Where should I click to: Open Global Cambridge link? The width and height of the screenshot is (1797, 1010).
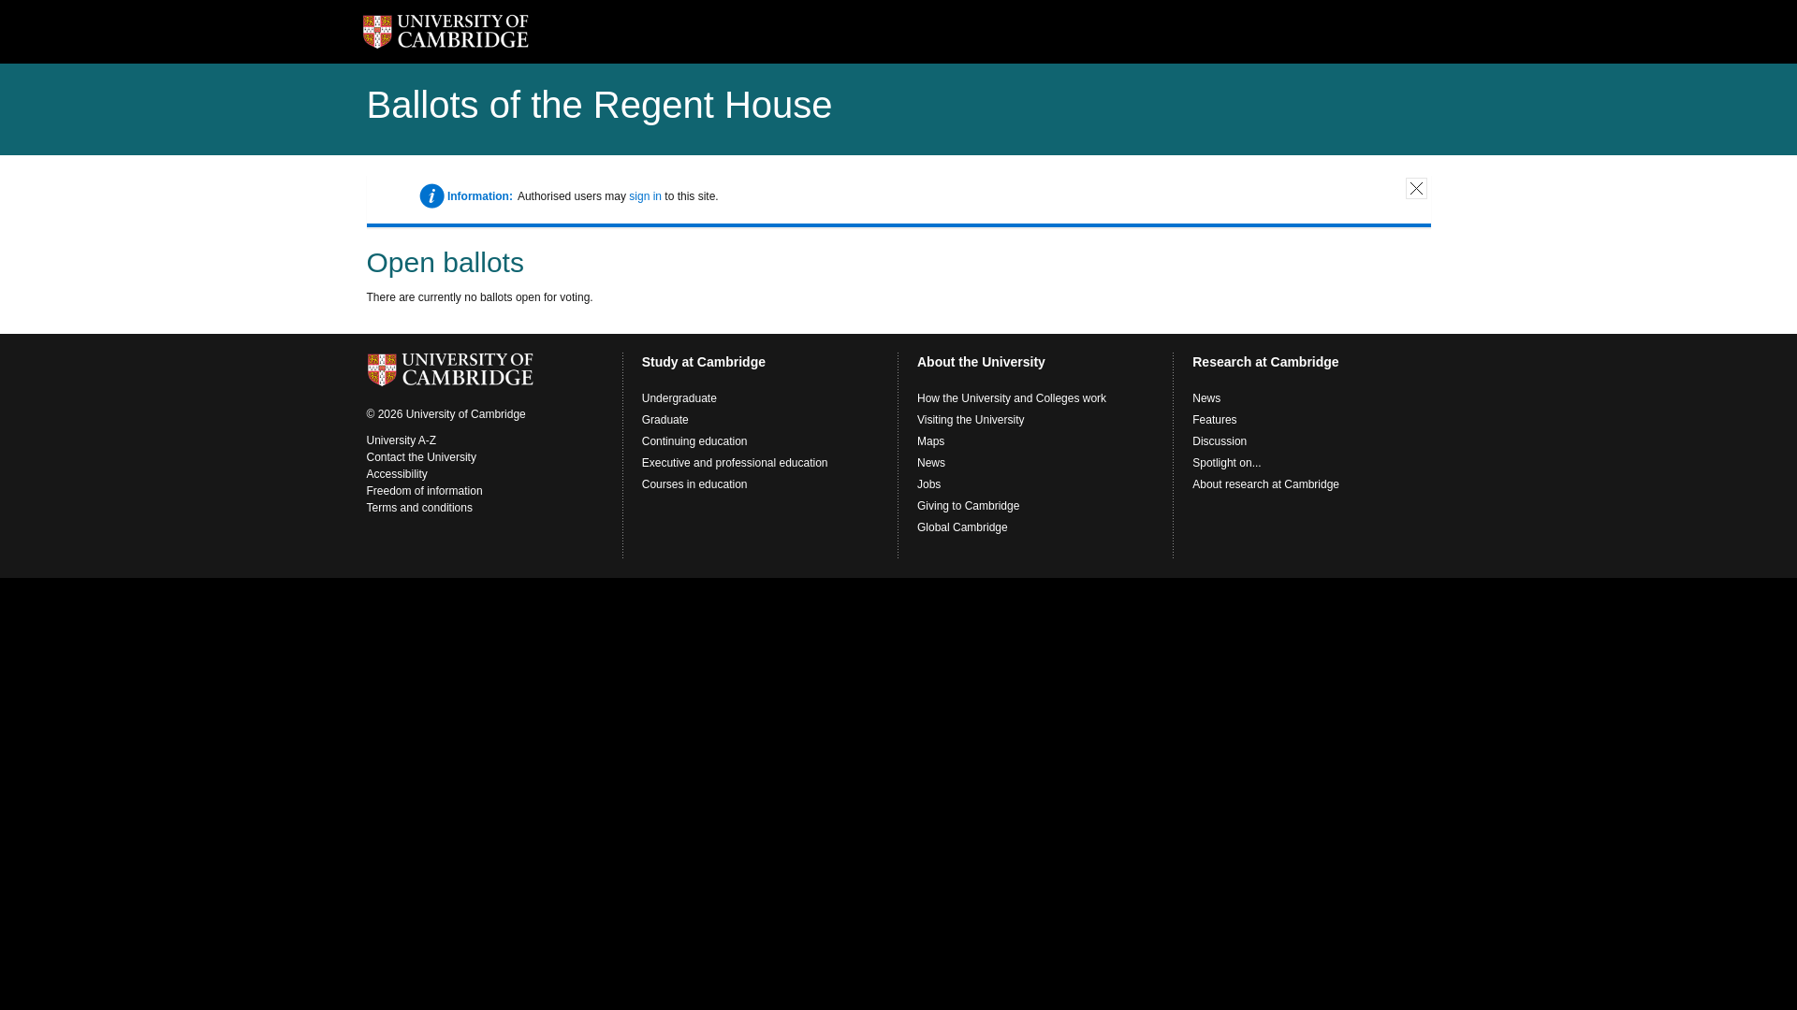[x=962, y=527]
